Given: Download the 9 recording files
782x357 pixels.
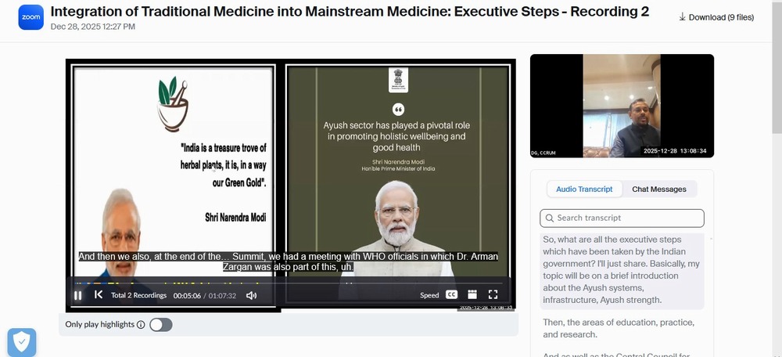Looking at the screenshot, I should [716, 17].
